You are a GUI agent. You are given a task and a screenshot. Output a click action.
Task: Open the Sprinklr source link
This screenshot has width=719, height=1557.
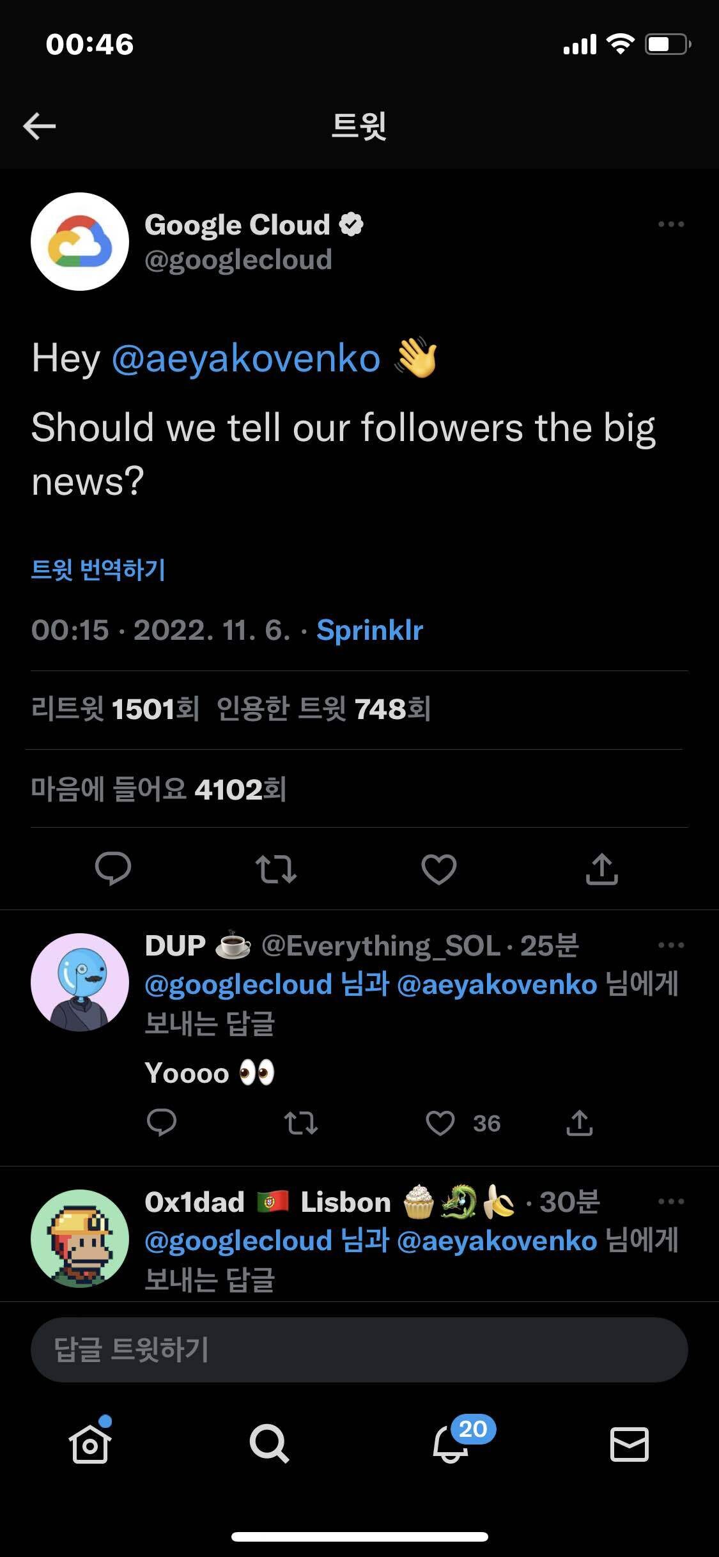click(370, 630)
